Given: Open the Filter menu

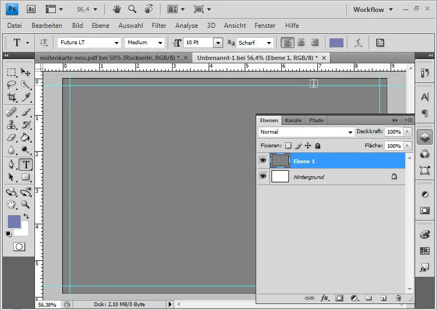Looking at the screenshot, I should tap(159, 26).
